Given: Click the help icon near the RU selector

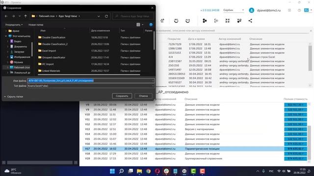Looking at the screenshot, I should 299,10.
